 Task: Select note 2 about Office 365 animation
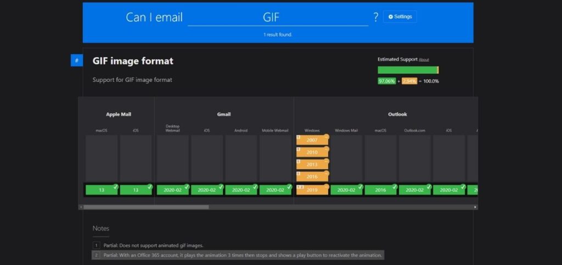[243, 255]
